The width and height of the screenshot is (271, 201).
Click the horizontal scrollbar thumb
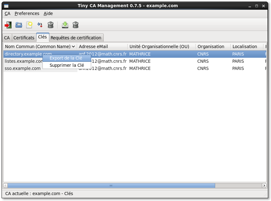tap(111, 185)
